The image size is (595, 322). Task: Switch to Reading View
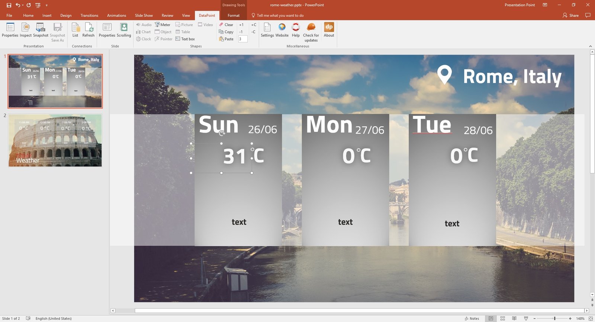tap(514, 319)
